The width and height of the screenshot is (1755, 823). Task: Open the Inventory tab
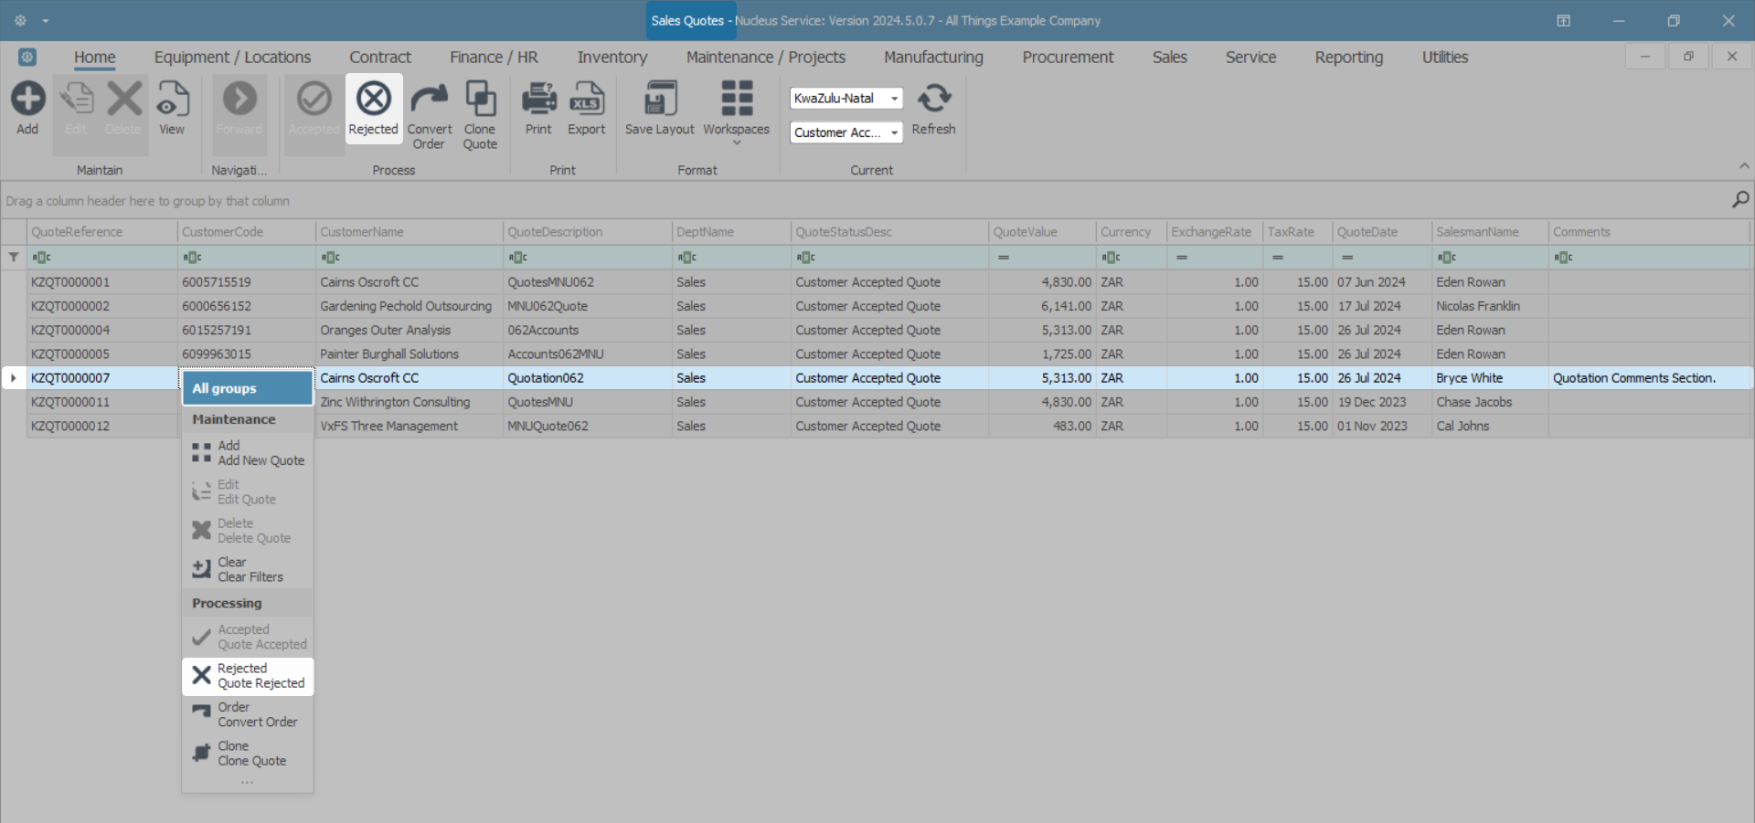coord(612,58)
